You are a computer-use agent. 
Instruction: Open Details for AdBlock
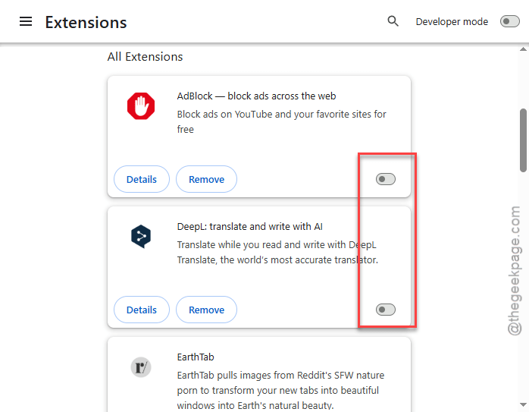click(x=142, y=179)
